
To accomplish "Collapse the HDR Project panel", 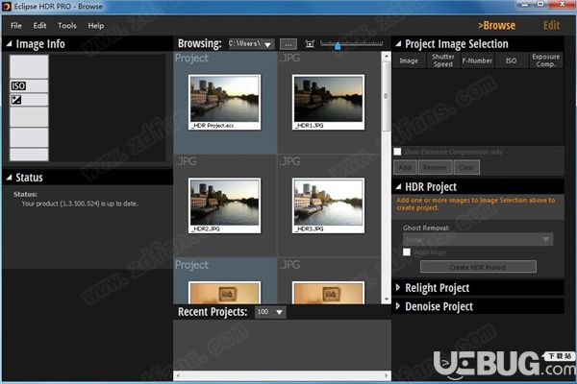I will pos(398,186).
